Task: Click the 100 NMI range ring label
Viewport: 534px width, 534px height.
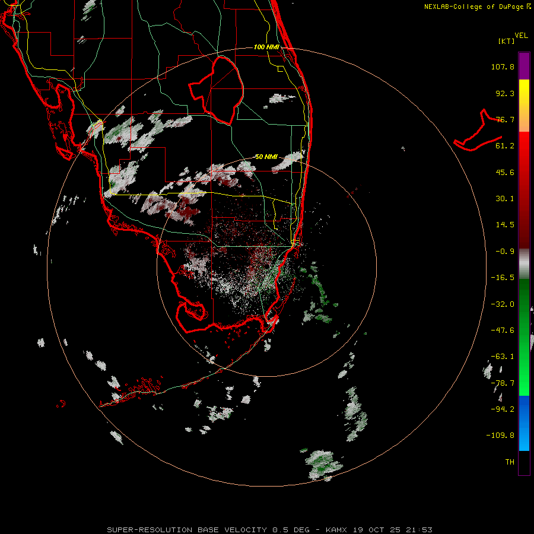Action: pyautogui.click(x=266, y=47)
